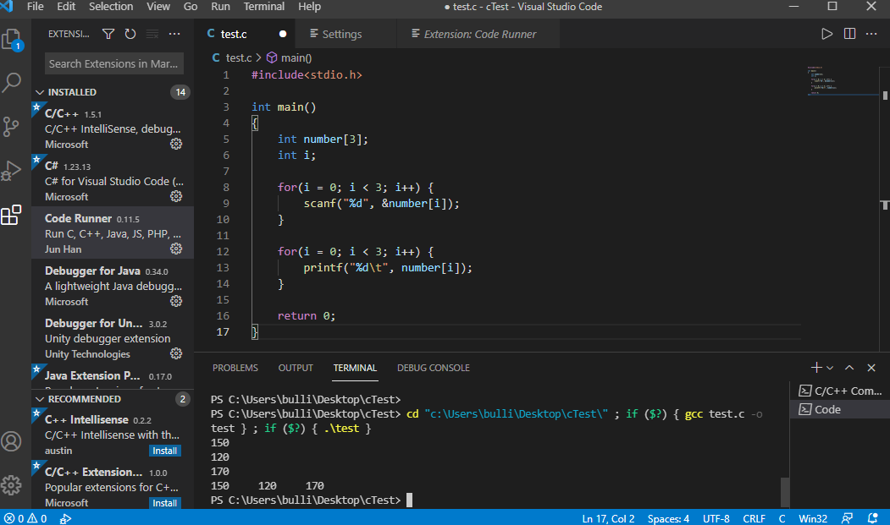
Task: Click the main() breadcrumb symbol
Action: tap(290, 57)
